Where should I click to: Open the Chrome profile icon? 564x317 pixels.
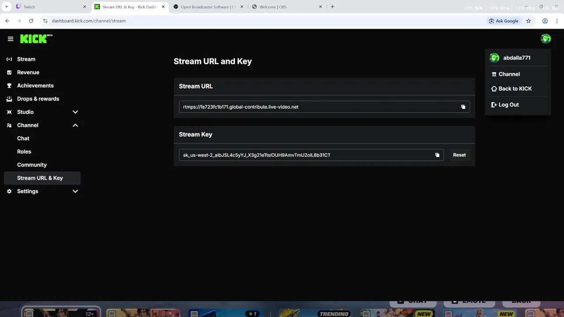coord(545,21)
